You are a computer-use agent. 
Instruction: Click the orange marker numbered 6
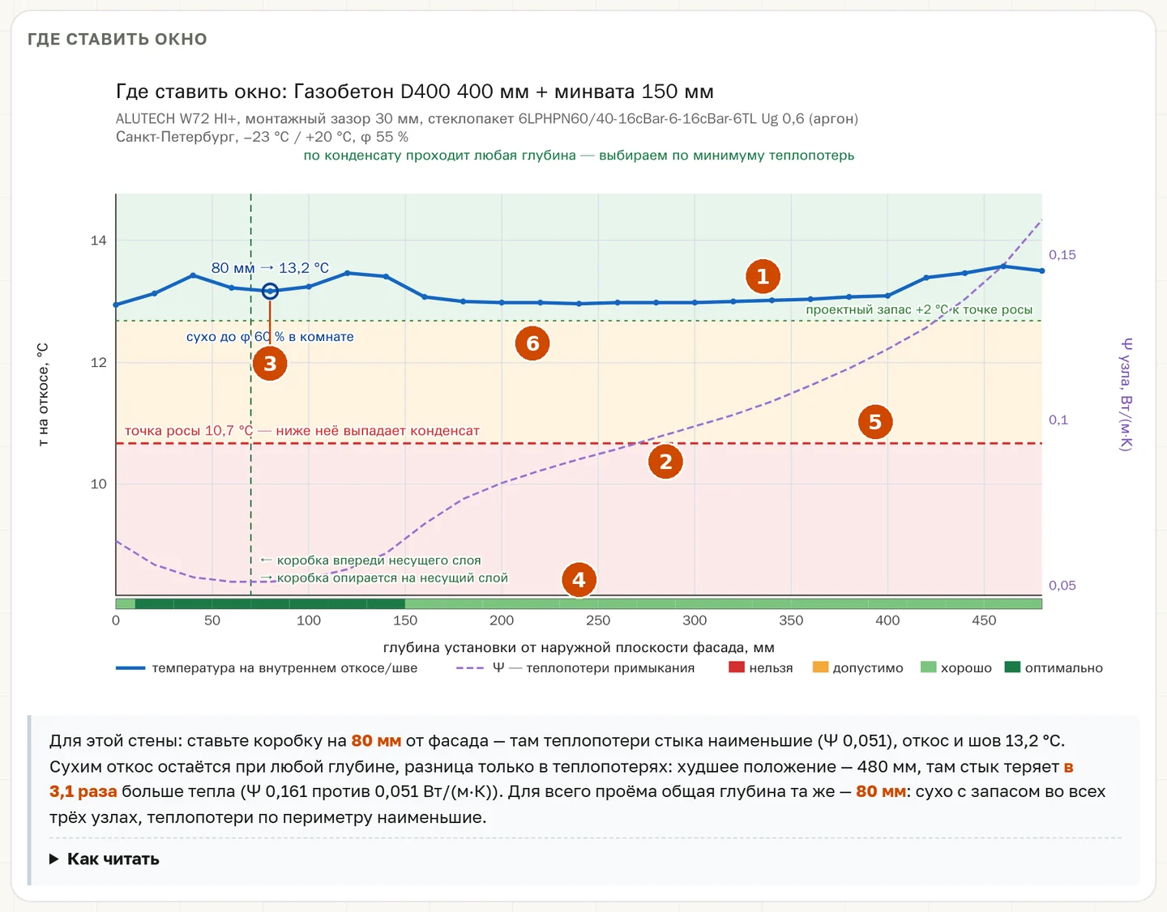click(x=532, y=343)
